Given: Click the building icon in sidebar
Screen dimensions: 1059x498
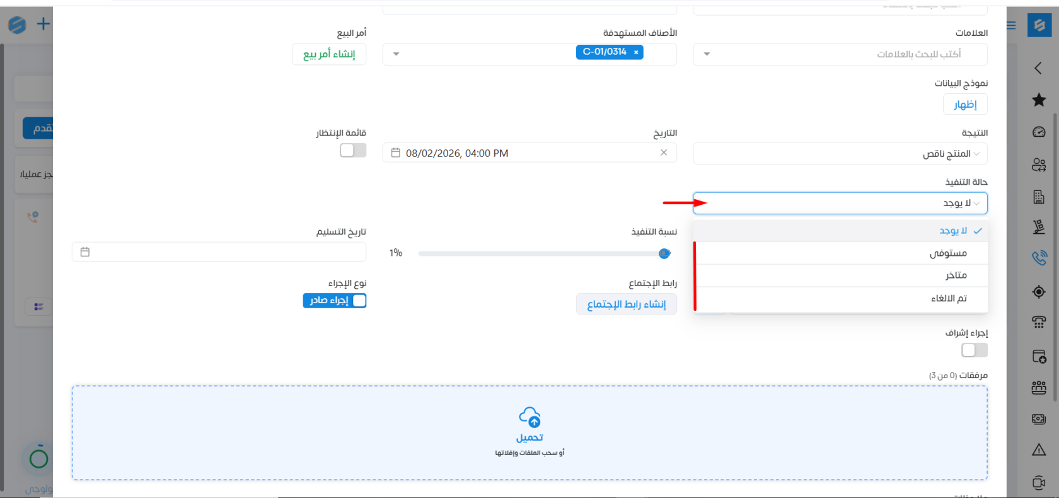Looking at the screenshot, I should click(x=1039, y=197).
